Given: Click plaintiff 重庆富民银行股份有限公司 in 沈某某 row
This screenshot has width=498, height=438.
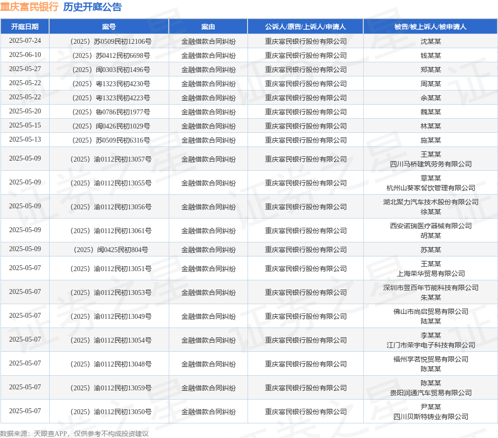Looking at the screenshot, I should [x=305, y=42].
